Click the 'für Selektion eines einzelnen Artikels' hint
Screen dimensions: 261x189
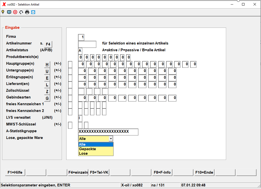(135, 43)
